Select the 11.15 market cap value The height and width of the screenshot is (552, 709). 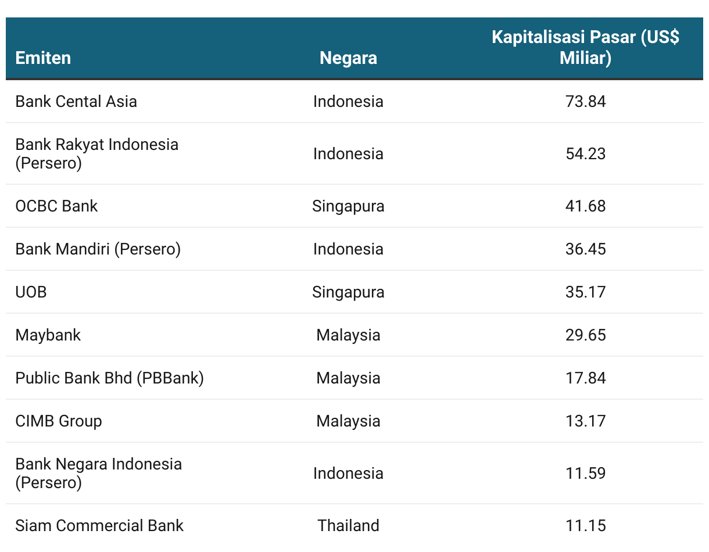(585, 525)
